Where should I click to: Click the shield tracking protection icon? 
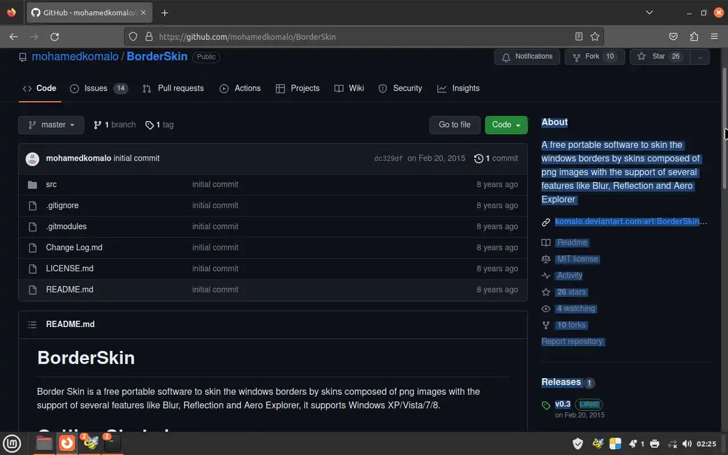coord(133,36)
